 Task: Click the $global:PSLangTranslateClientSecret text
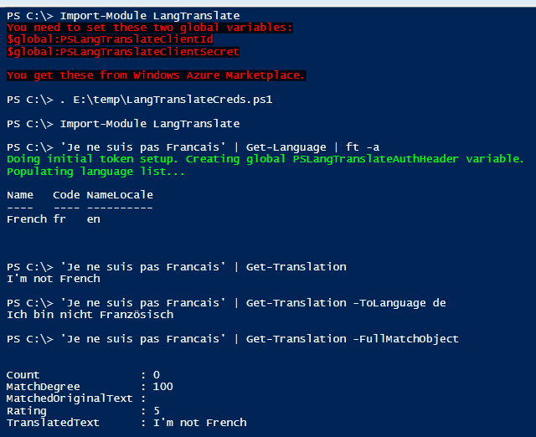pyautogui.click(x=123, y=52)
